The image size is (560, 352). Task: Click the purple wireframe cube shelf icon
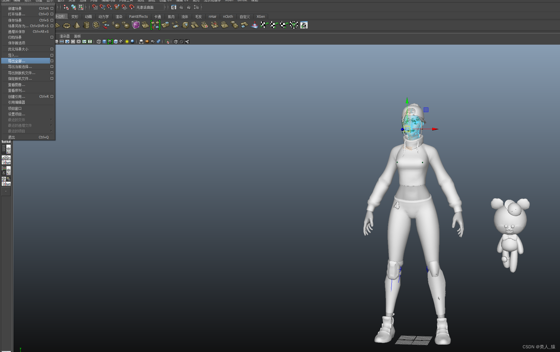pyautogui.click(x=135, y=25)
